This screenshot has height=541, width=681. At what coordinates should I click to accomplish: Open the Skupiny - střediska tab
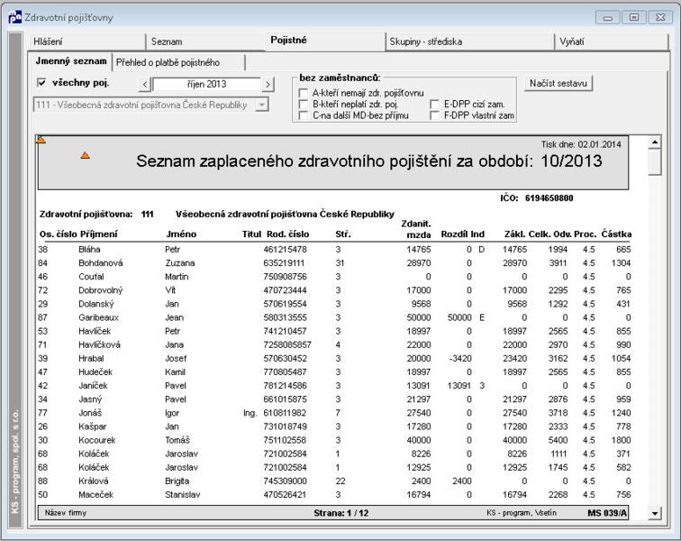[469, 41]
